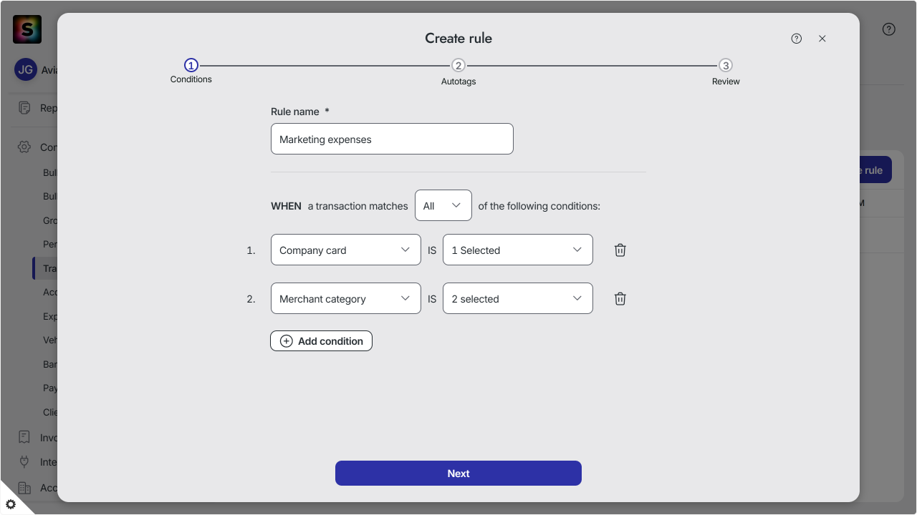Open the app logo at top left
Viewport: 917px width, 515px height.
[27, 29]
